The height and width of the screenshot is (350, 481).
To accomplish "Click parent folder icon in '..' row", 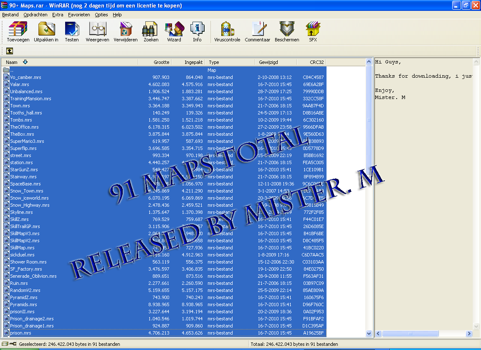I will coord(6,70).
